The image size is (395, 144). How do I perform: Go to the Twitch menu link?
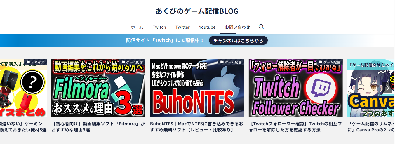click(x=159, y=27)
